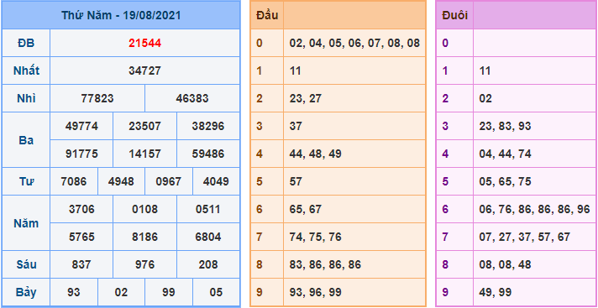Click seventh prize number 05 in Bảy row
The width and height of the screenshot is (598, 308).
pyautogui.click(x=216, y=292)
